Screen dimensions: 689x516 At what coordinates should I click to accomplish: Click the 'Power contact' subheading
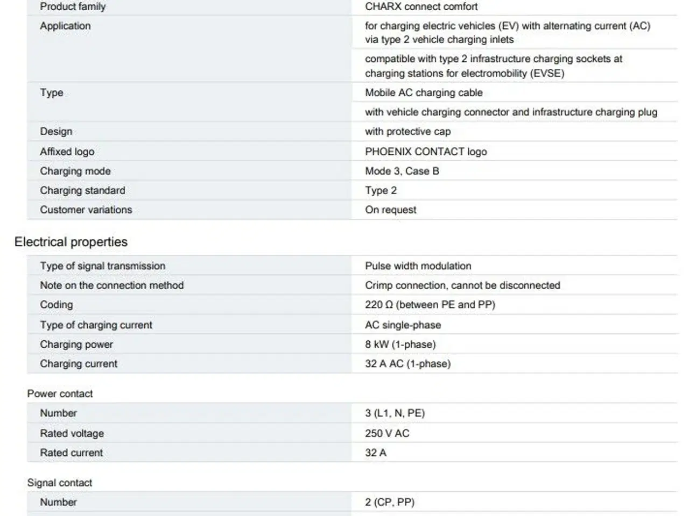pyautogui.click(x=60, y=393)
